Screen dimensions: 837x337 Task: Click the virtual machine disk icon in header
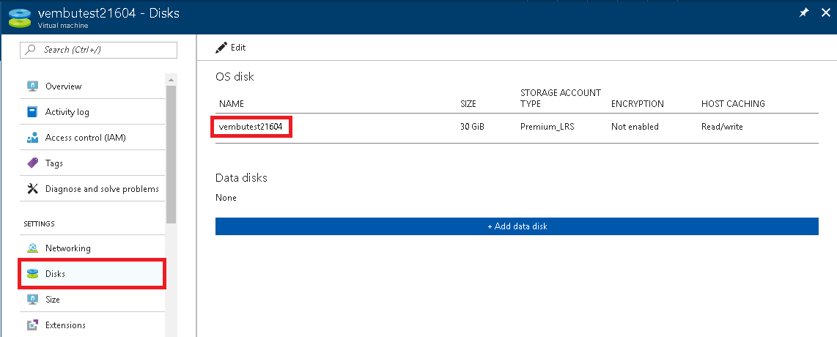20,17
